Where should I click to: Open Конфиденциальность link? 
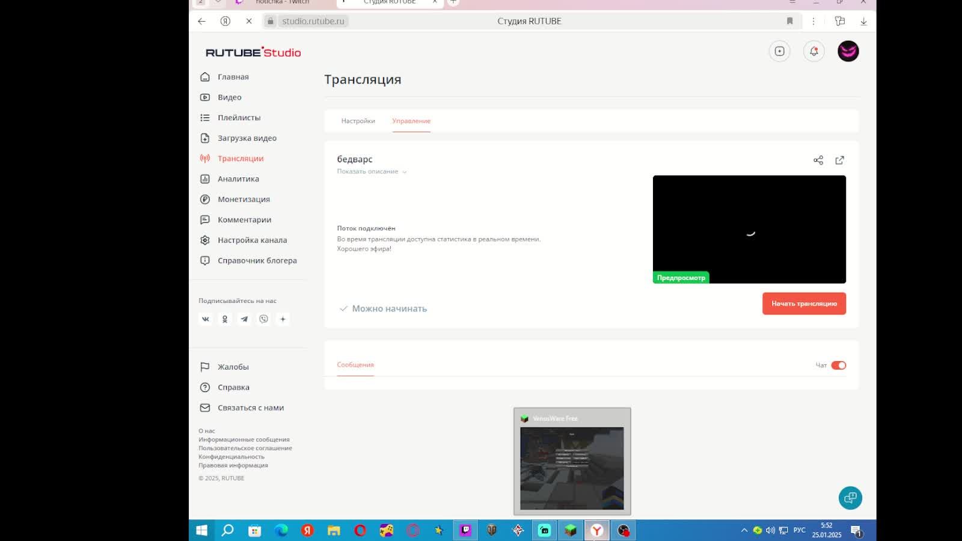(x=231, y=457)
